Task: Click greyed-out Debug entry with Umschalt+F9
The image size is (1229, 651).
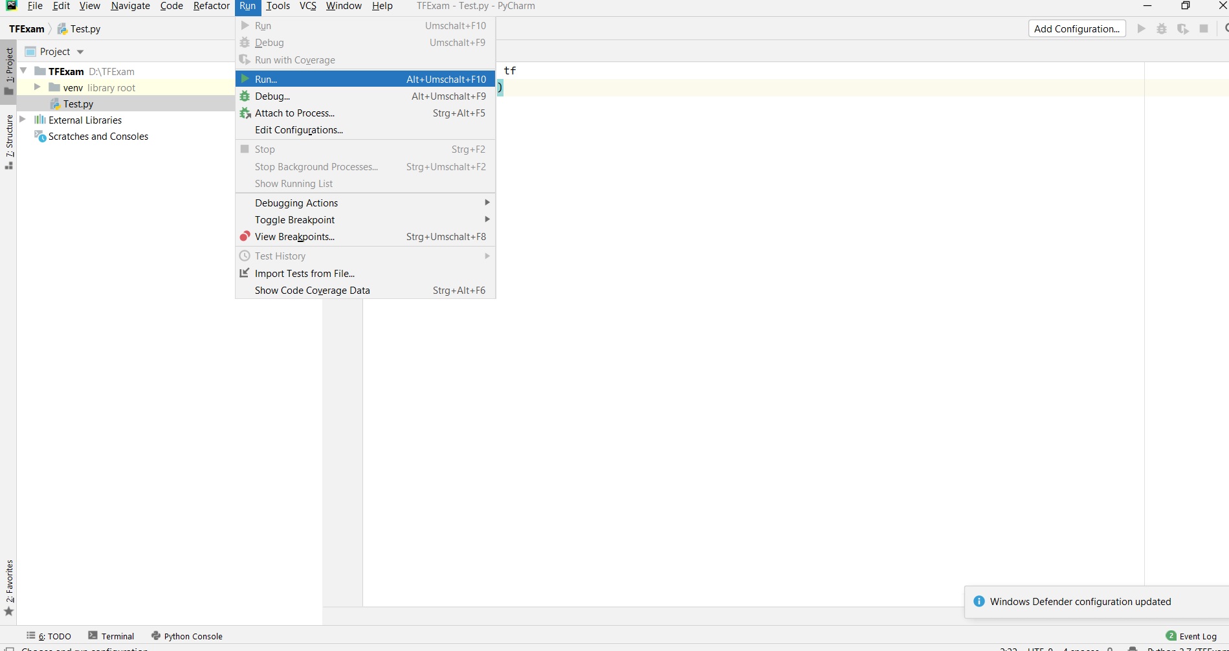Action: (365, 42)
